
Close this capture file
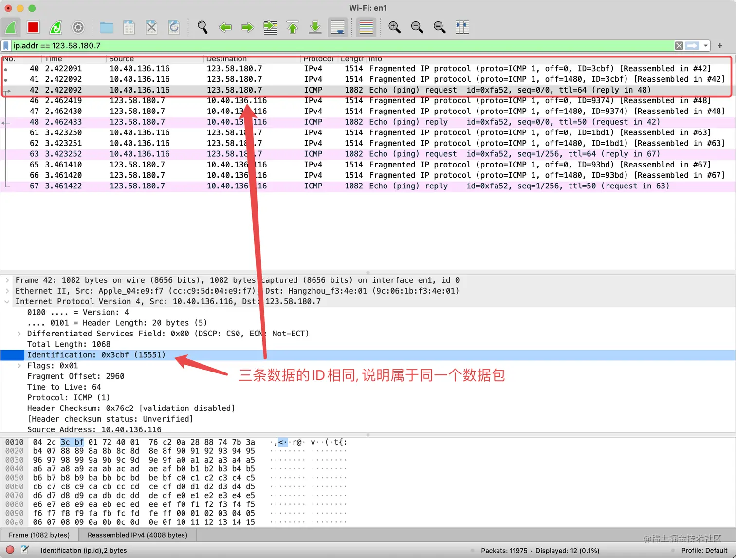[x=152, y=27]
